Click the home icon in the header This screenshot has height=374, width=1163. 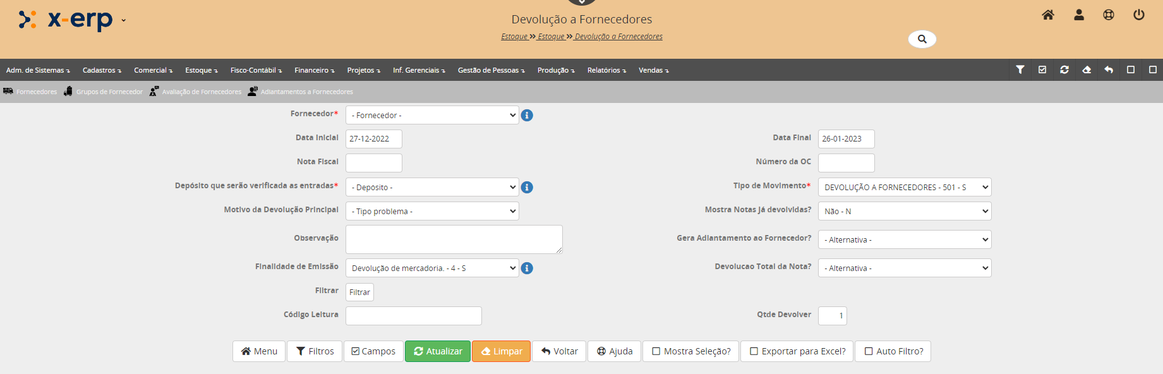click(x=1048, y=15)
